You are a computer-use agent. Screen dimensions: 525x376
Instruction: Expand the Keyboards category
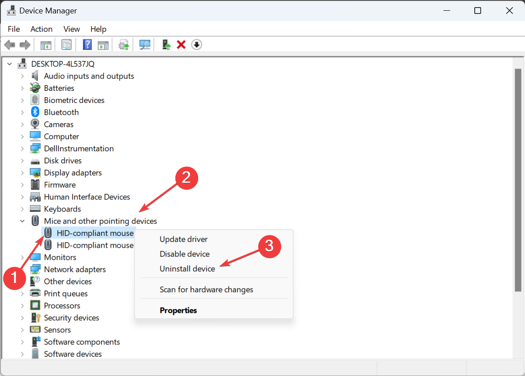tap(22, 209)
